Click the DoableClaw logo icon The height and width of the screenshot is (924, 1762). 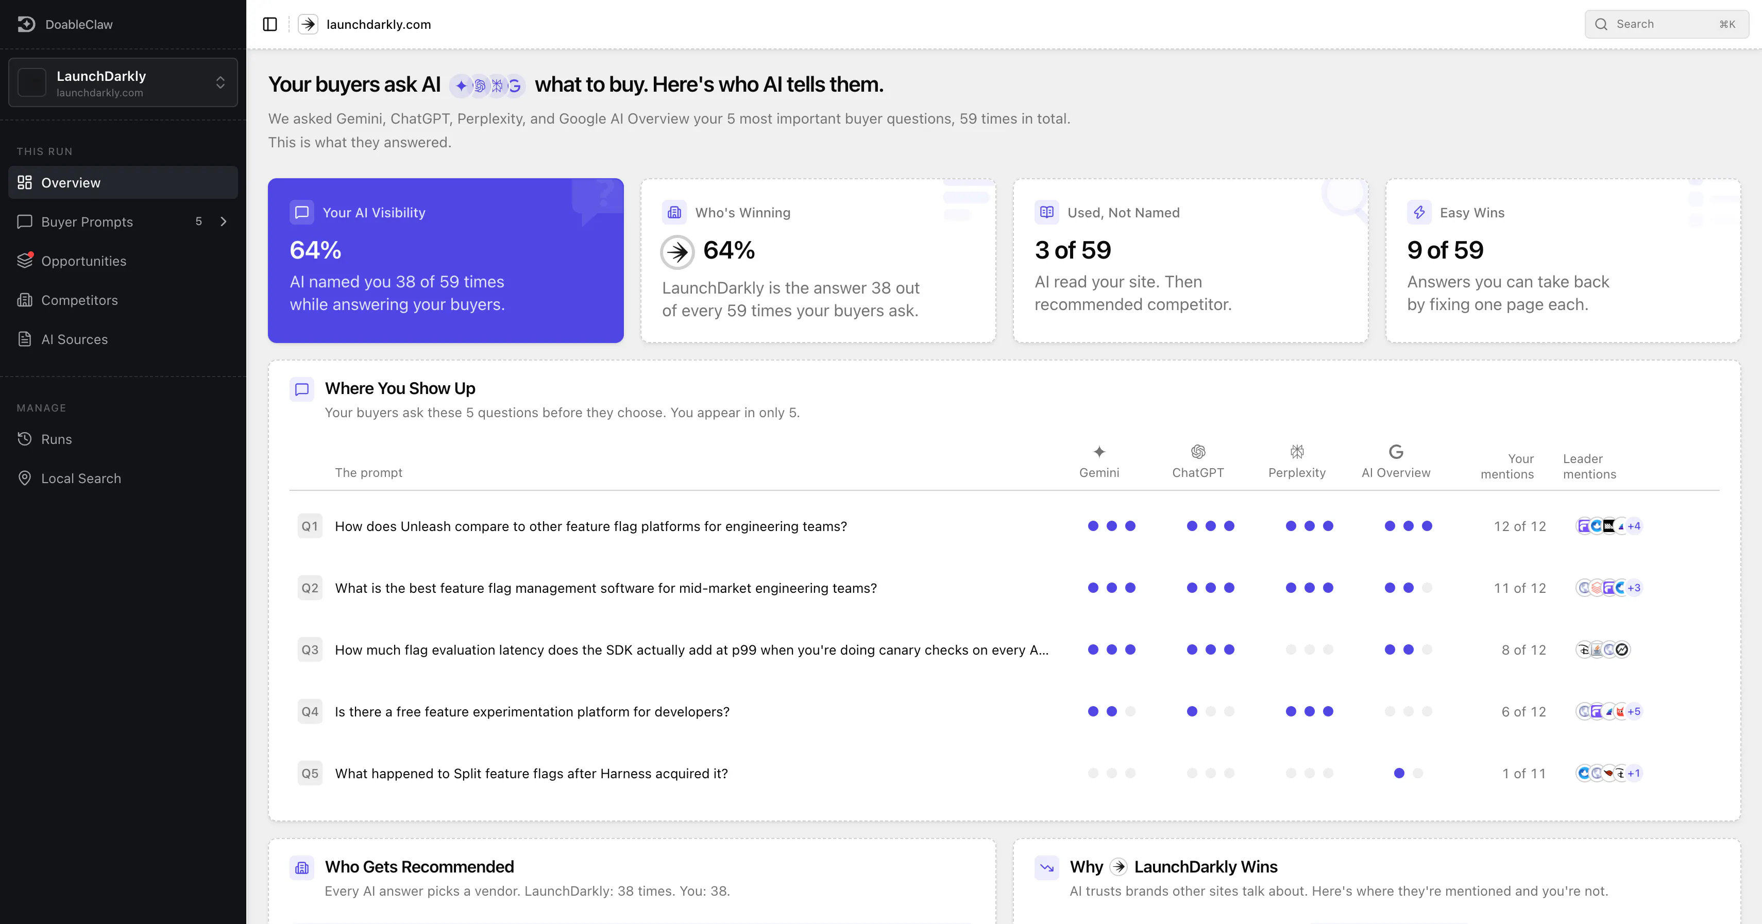pos(26,24)
